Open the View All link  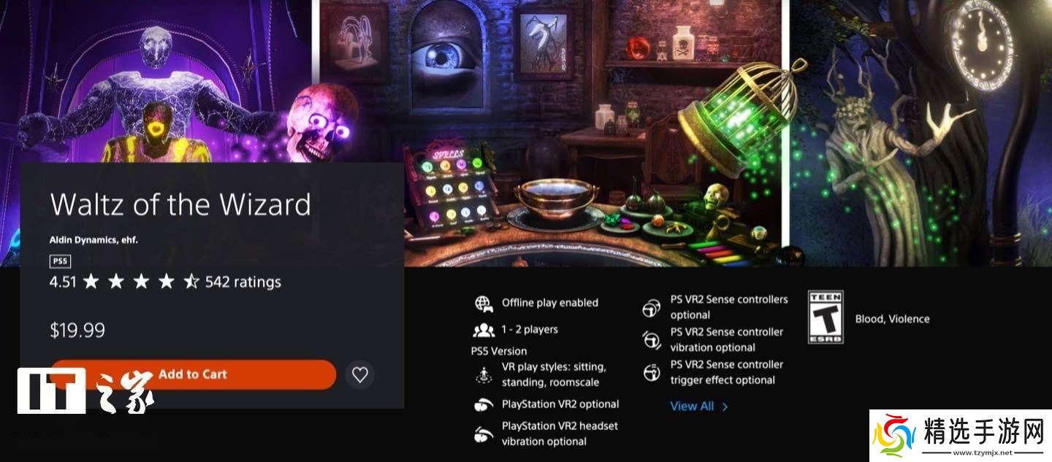(x=692, y=407)
